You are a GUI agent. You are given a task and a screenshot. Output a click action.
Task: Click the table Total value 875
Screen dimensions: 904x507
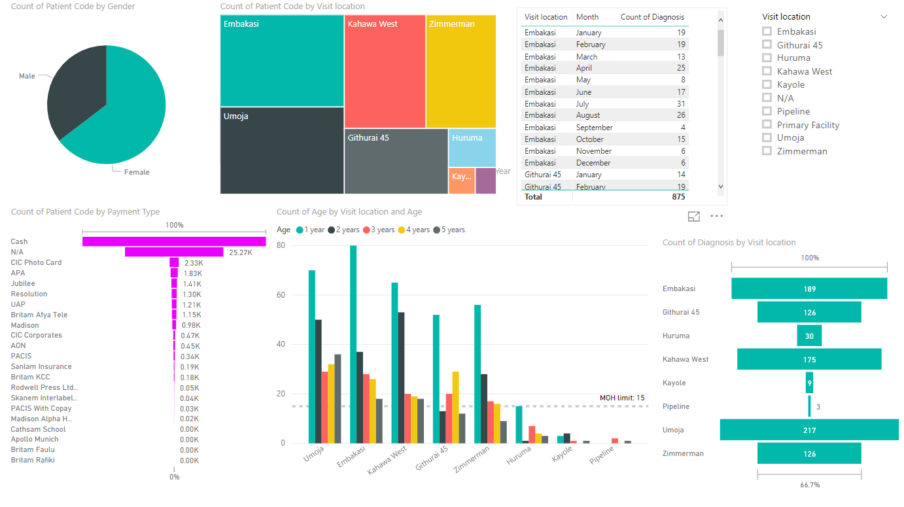click(x=678, y=197)
